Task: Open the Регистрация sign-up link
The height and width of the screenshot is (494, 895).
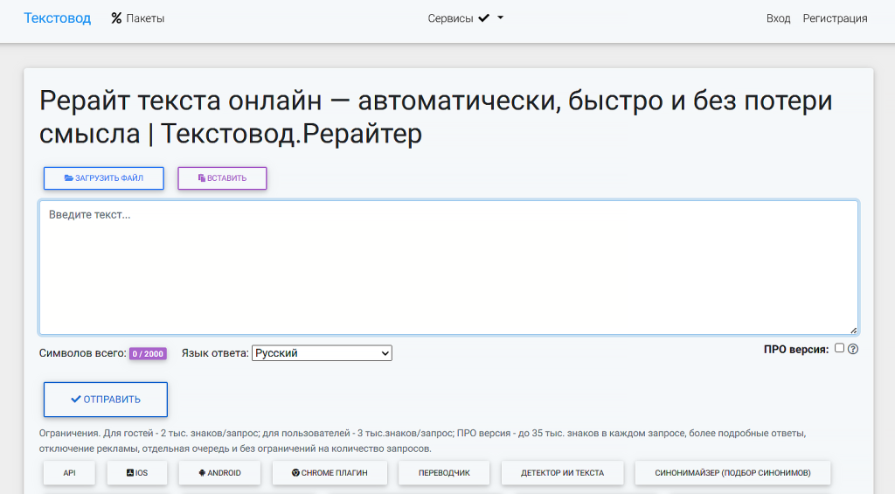Action: click(835, 18)
